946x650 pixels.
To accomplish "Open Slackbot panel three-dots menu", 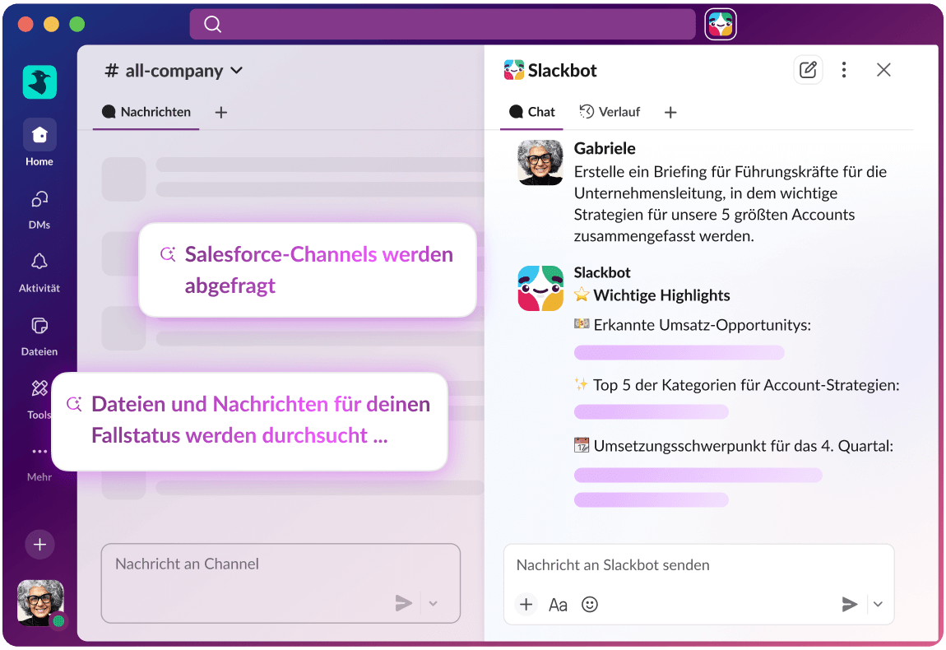I will (843, 70).
